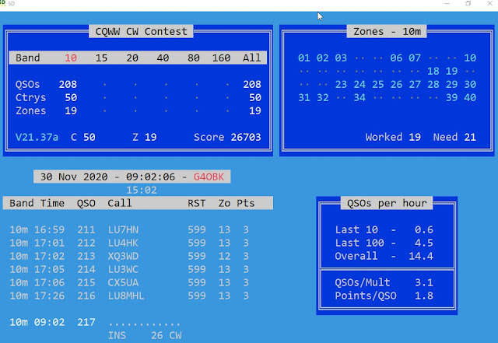Click the G4OBK callsign
The width and height of the screenshot is (498, 343).
tap(209, 177)
